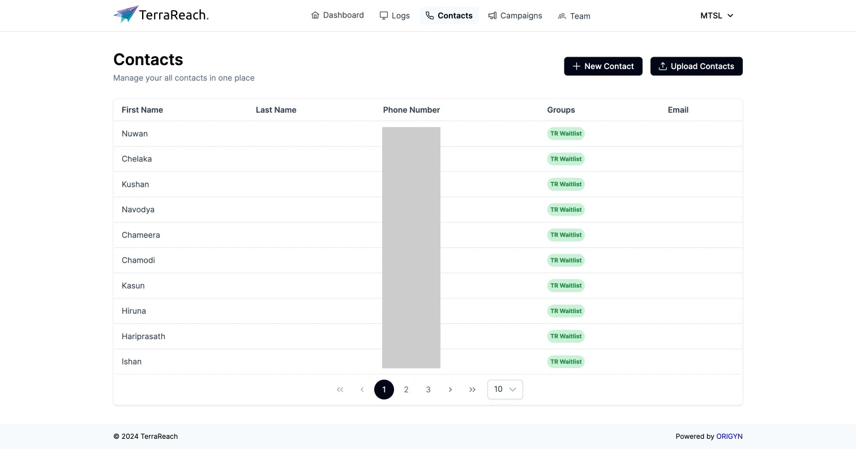856x449 pixels.
Task: Click the TerraReach brand name
Action: click(174, 15)
